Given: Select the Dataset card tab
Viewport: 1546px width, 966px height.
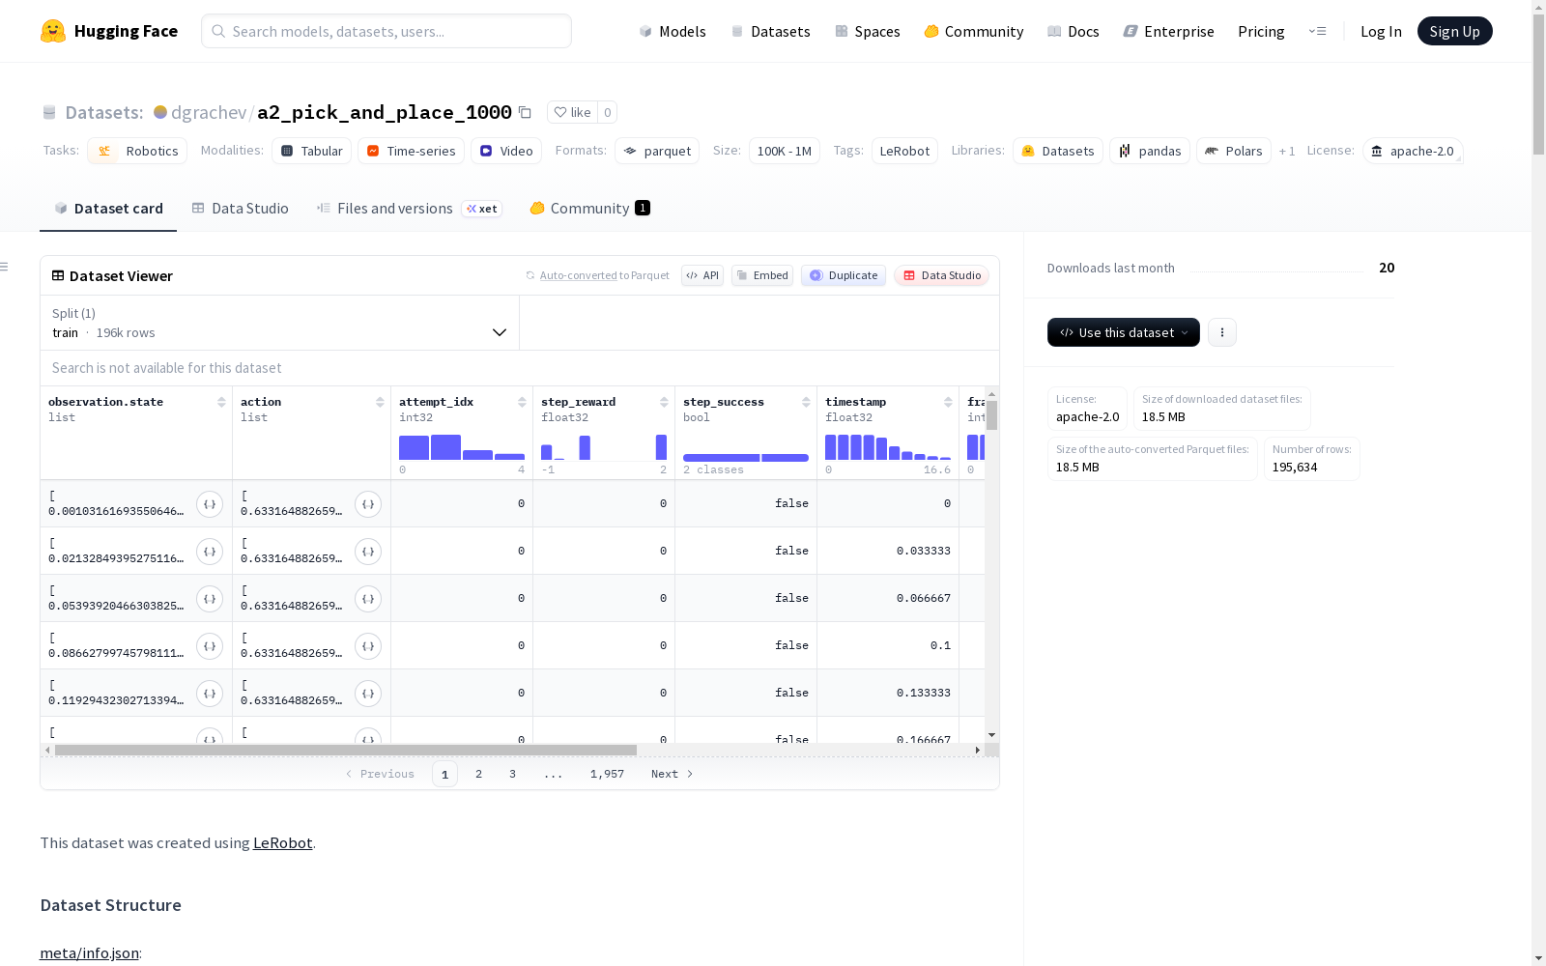Looking at the screenshot, I should pyautogui.click(x=108, y=209).
